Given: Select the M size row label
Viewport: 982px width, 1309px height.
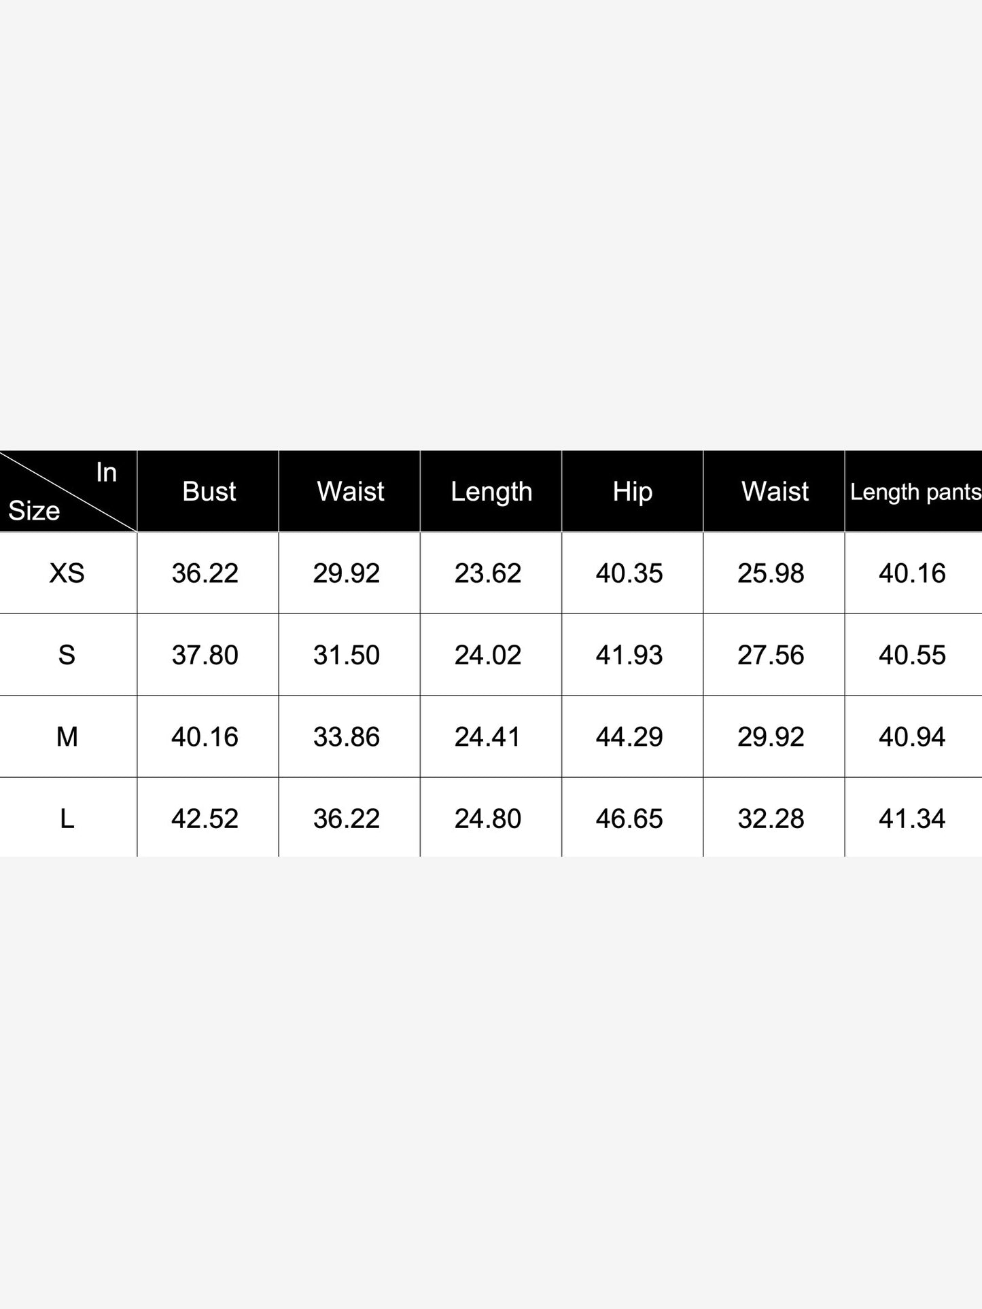Looking at the screenshot, I should click(x=67, y=736).
